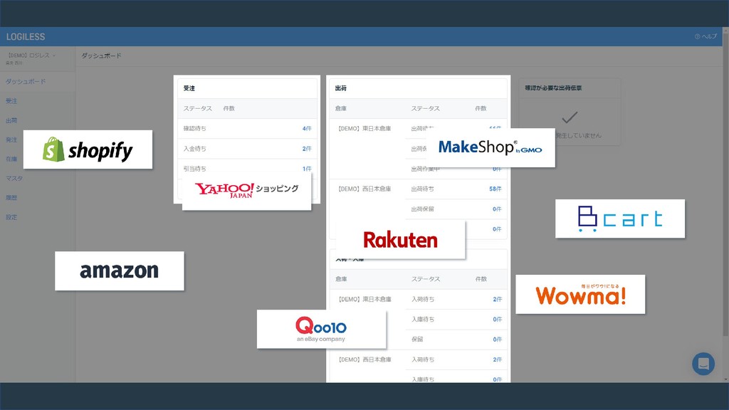
Task: Click the 確認が必要な出荷伝票 panel heading
Action: (553, 88)
